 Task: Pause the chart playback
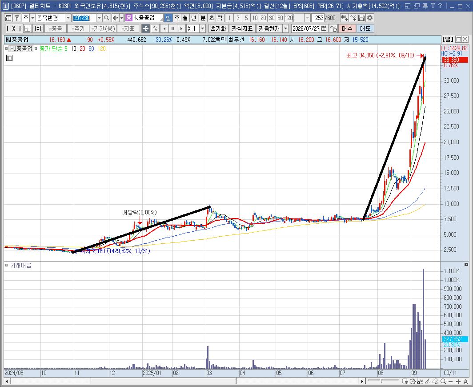[x=173, y=28]
